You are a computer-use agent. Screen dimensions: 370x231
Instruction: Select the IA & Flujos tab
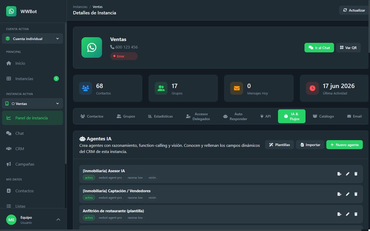click(x=292, y=116)
